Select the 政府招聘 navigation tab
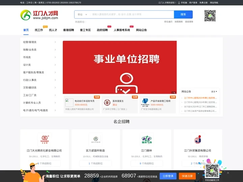 [102, 30]
